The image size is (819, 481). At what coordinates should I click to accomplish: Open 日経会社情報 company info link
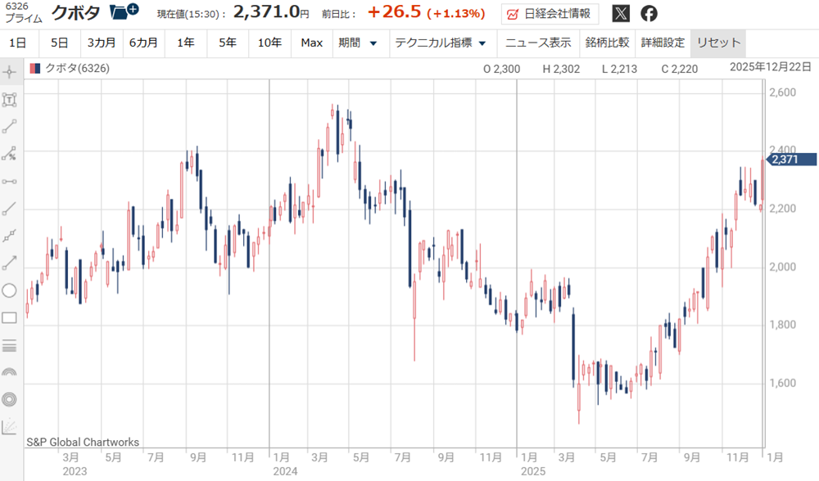(x=550, y=14)
